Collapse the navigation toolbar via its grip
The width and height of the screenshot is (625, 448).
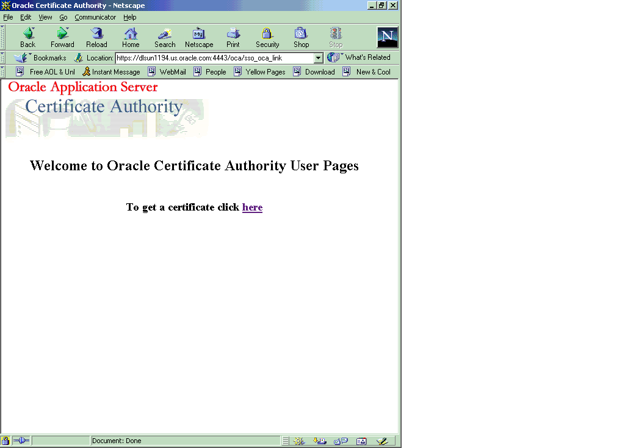pos(3,37)
